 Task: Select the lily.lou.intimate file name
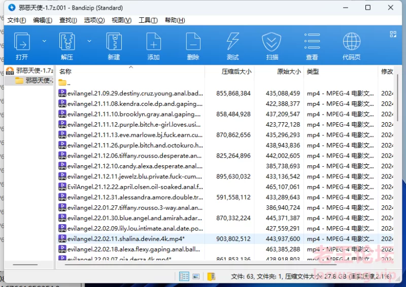pyautogui.click(x=135, y=228)
